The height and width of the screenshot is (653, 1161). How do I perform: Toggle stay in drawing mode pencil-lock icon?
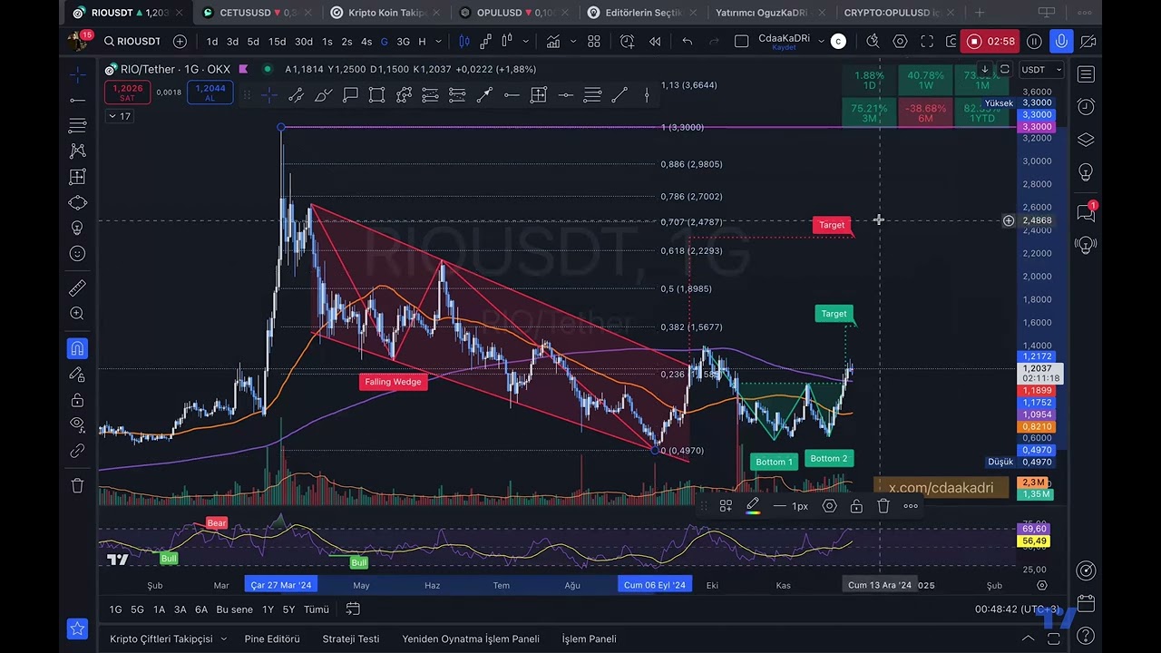(78, 374)
